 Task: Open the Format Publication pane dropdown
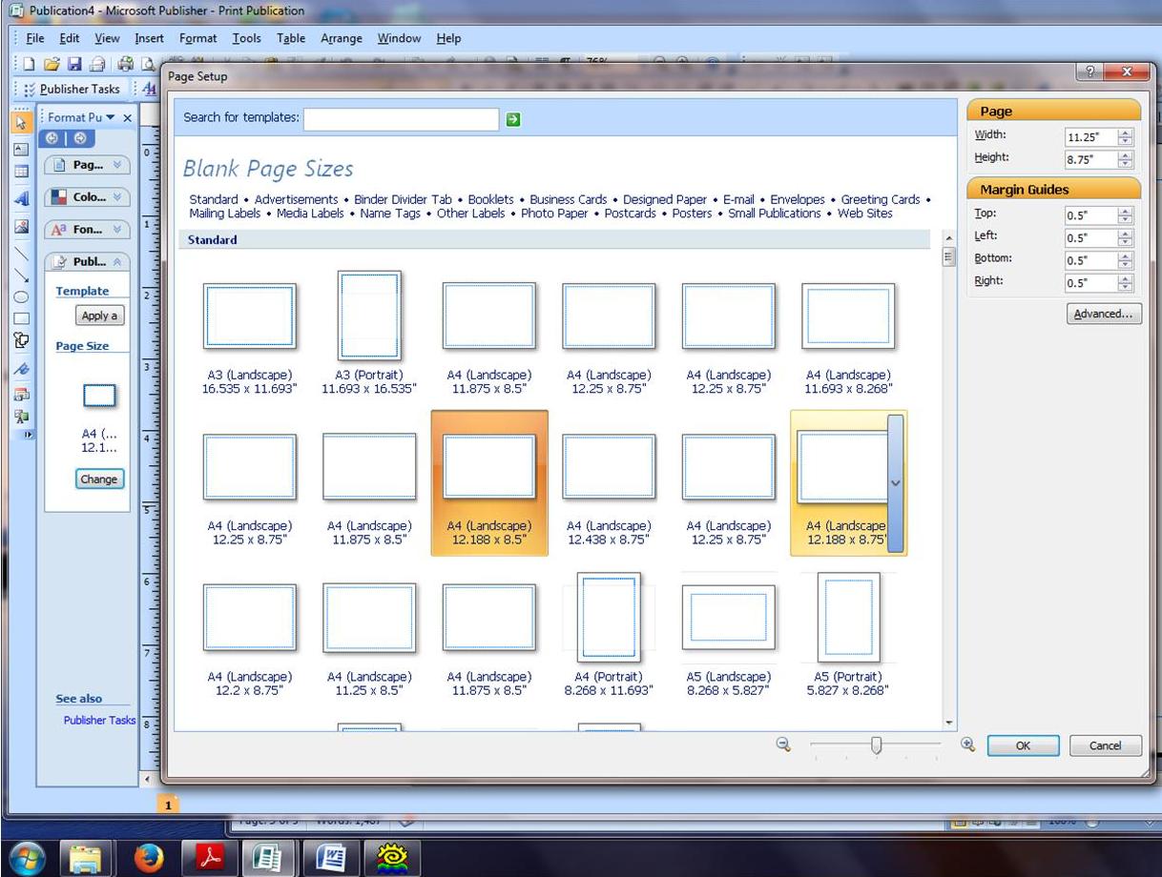[111, 117]
